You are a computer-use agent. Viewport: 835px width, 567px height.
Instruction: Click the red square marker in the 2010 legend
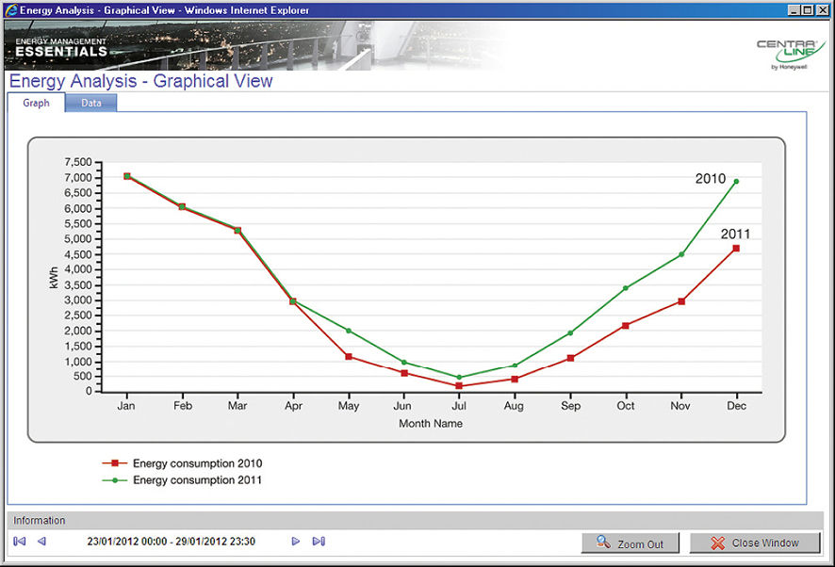(115, 463)
